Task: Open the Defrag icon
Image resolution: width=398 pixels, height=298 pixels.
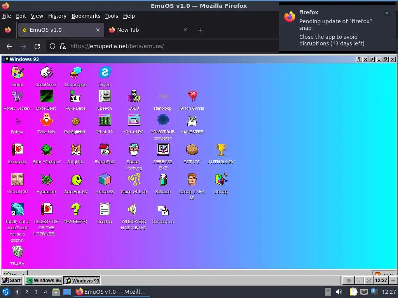Action: tap(221, 180)
